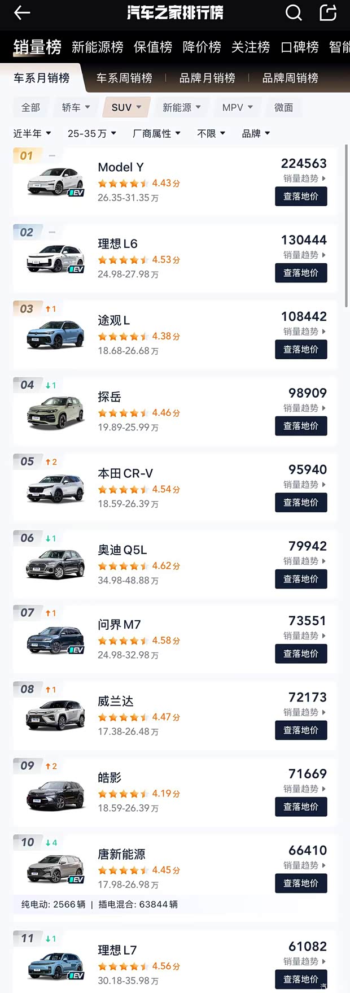Tap the share icon at top right

point(328,12)
